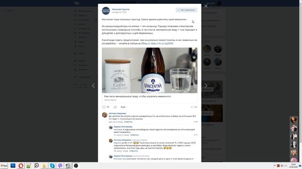
Task: Open the Viber taskbar icon
Action: click(x=60, y=166)
